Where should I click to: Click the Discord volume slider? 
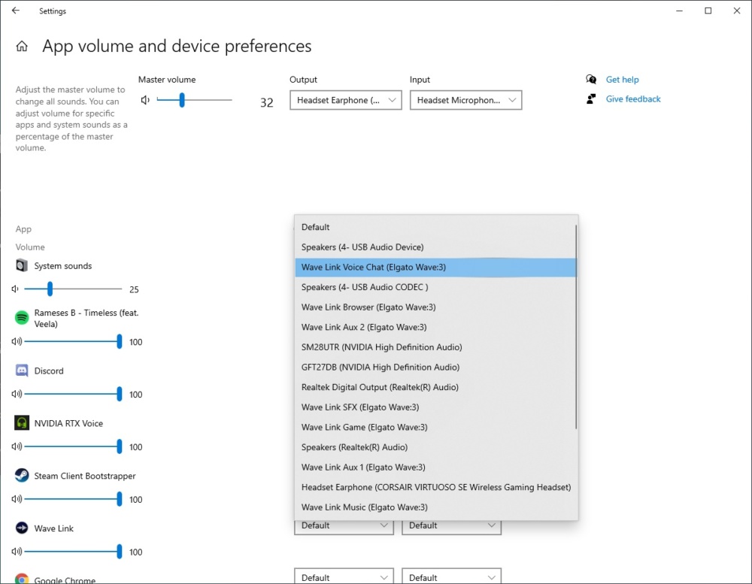coord(73,394)
